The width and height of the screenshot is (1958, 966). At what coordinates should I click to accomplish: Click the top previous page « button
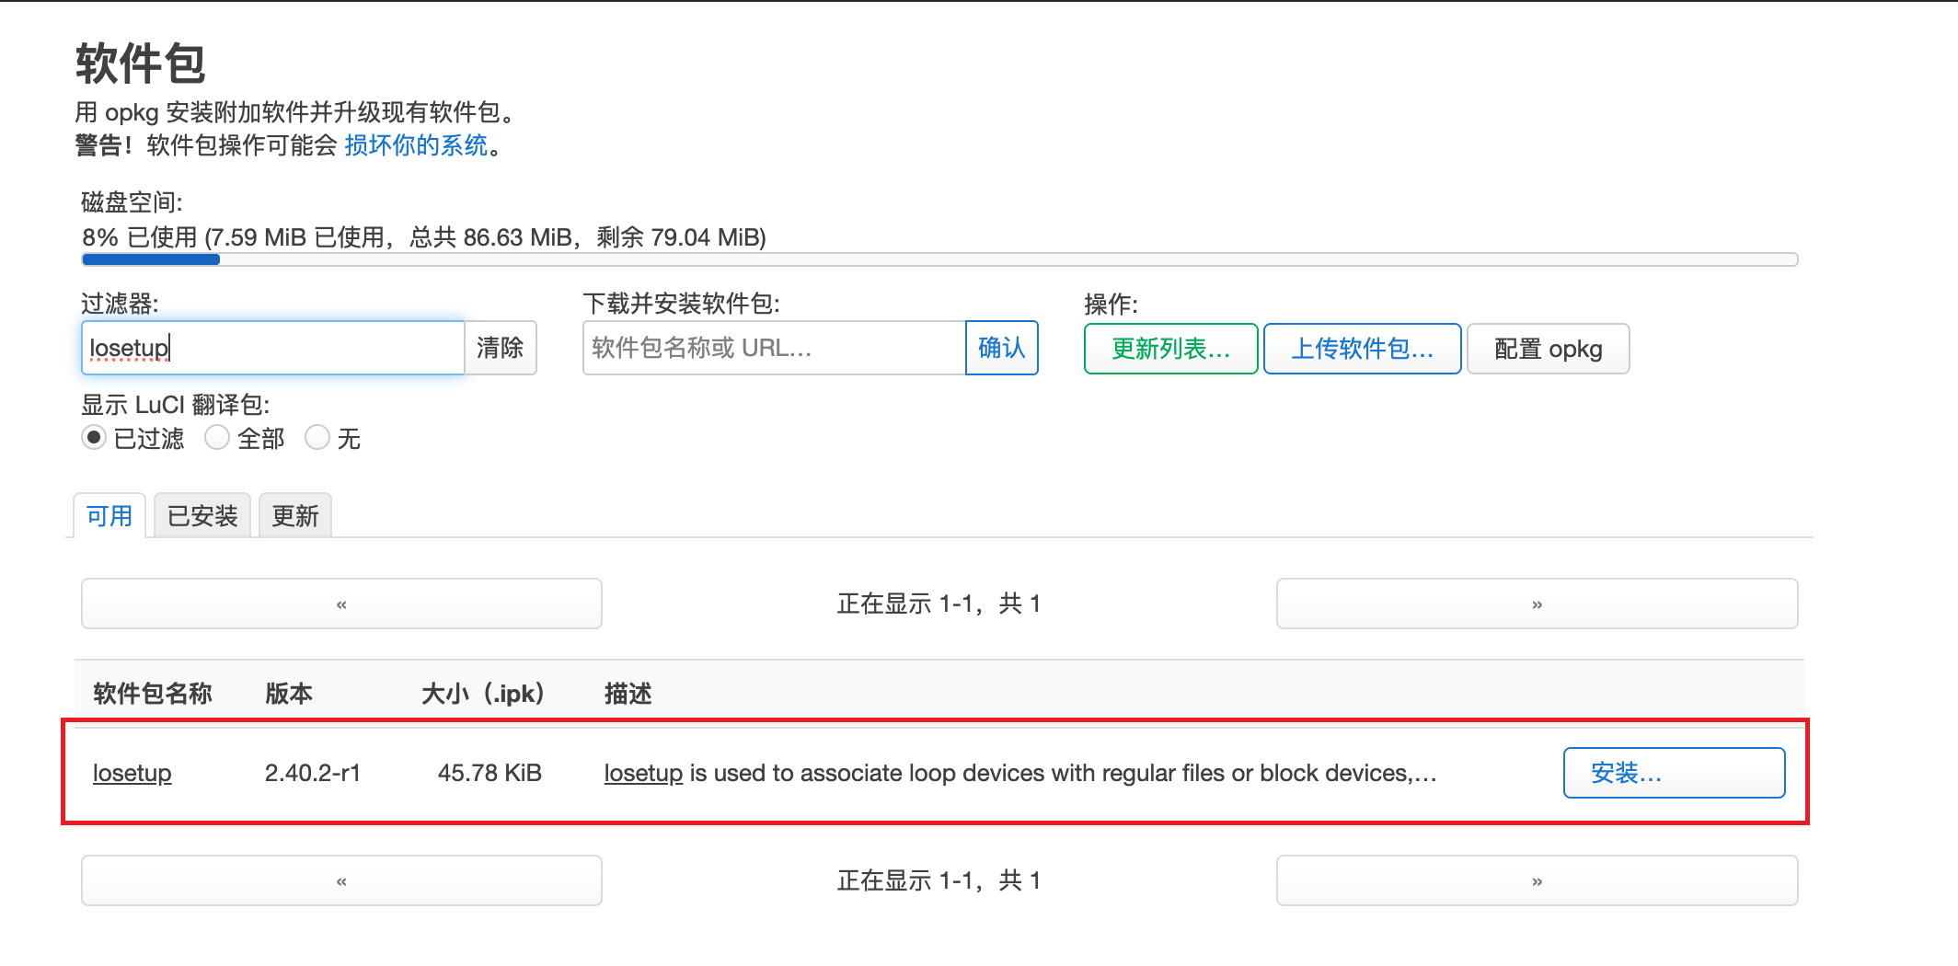(341, 604)
